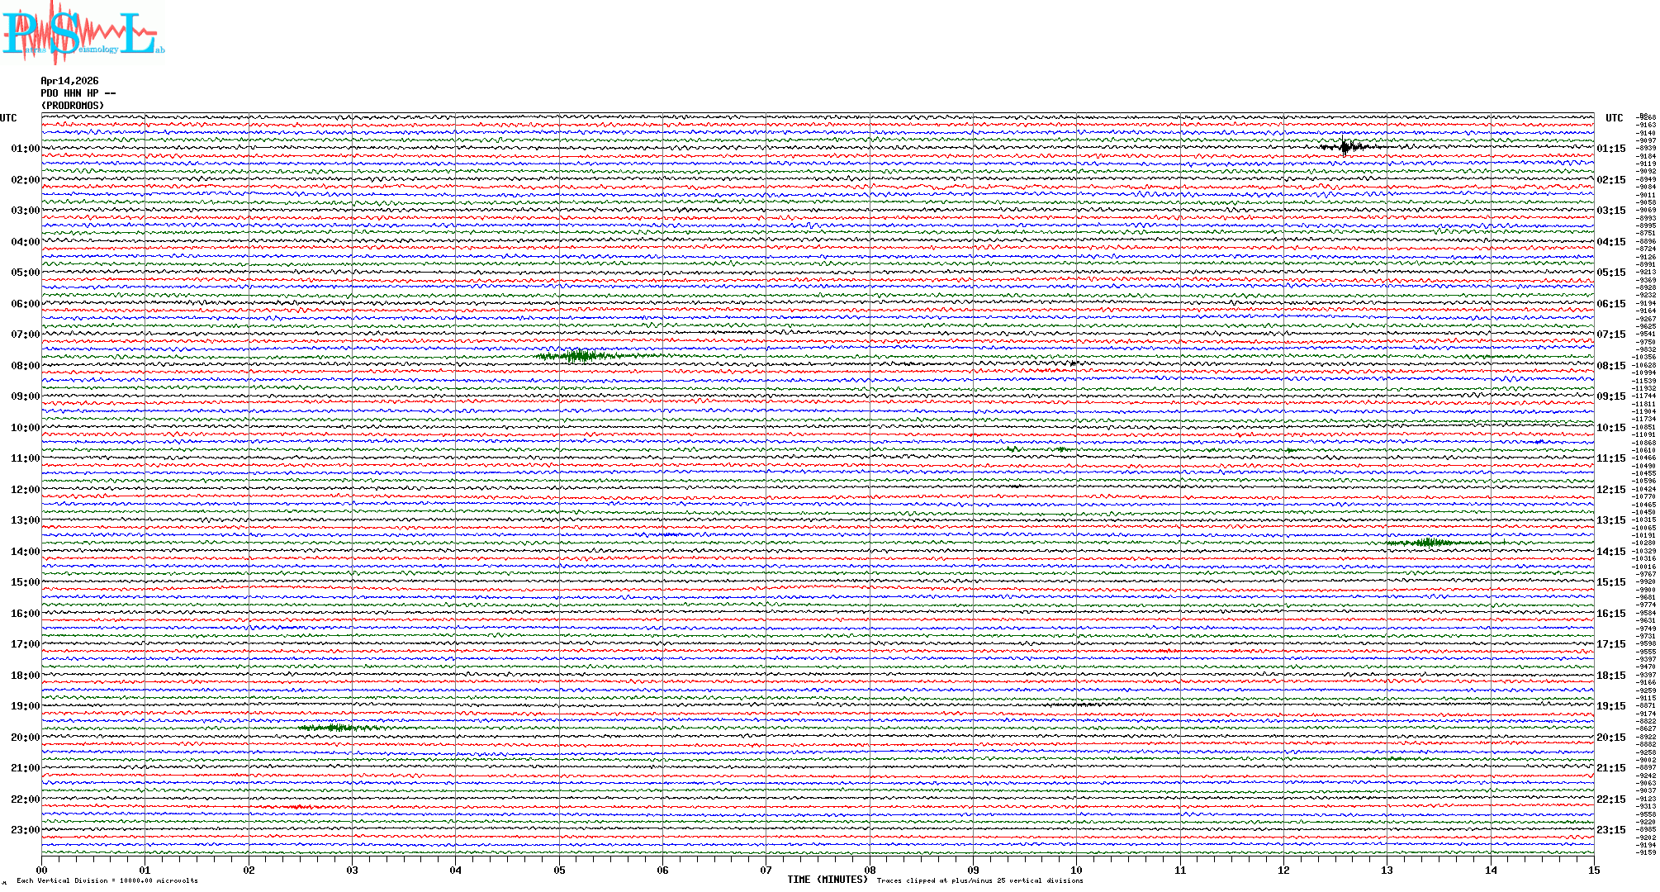Click the Apr14,2026 date text
Screen dimensions: 1660x892
click(69, 81)
